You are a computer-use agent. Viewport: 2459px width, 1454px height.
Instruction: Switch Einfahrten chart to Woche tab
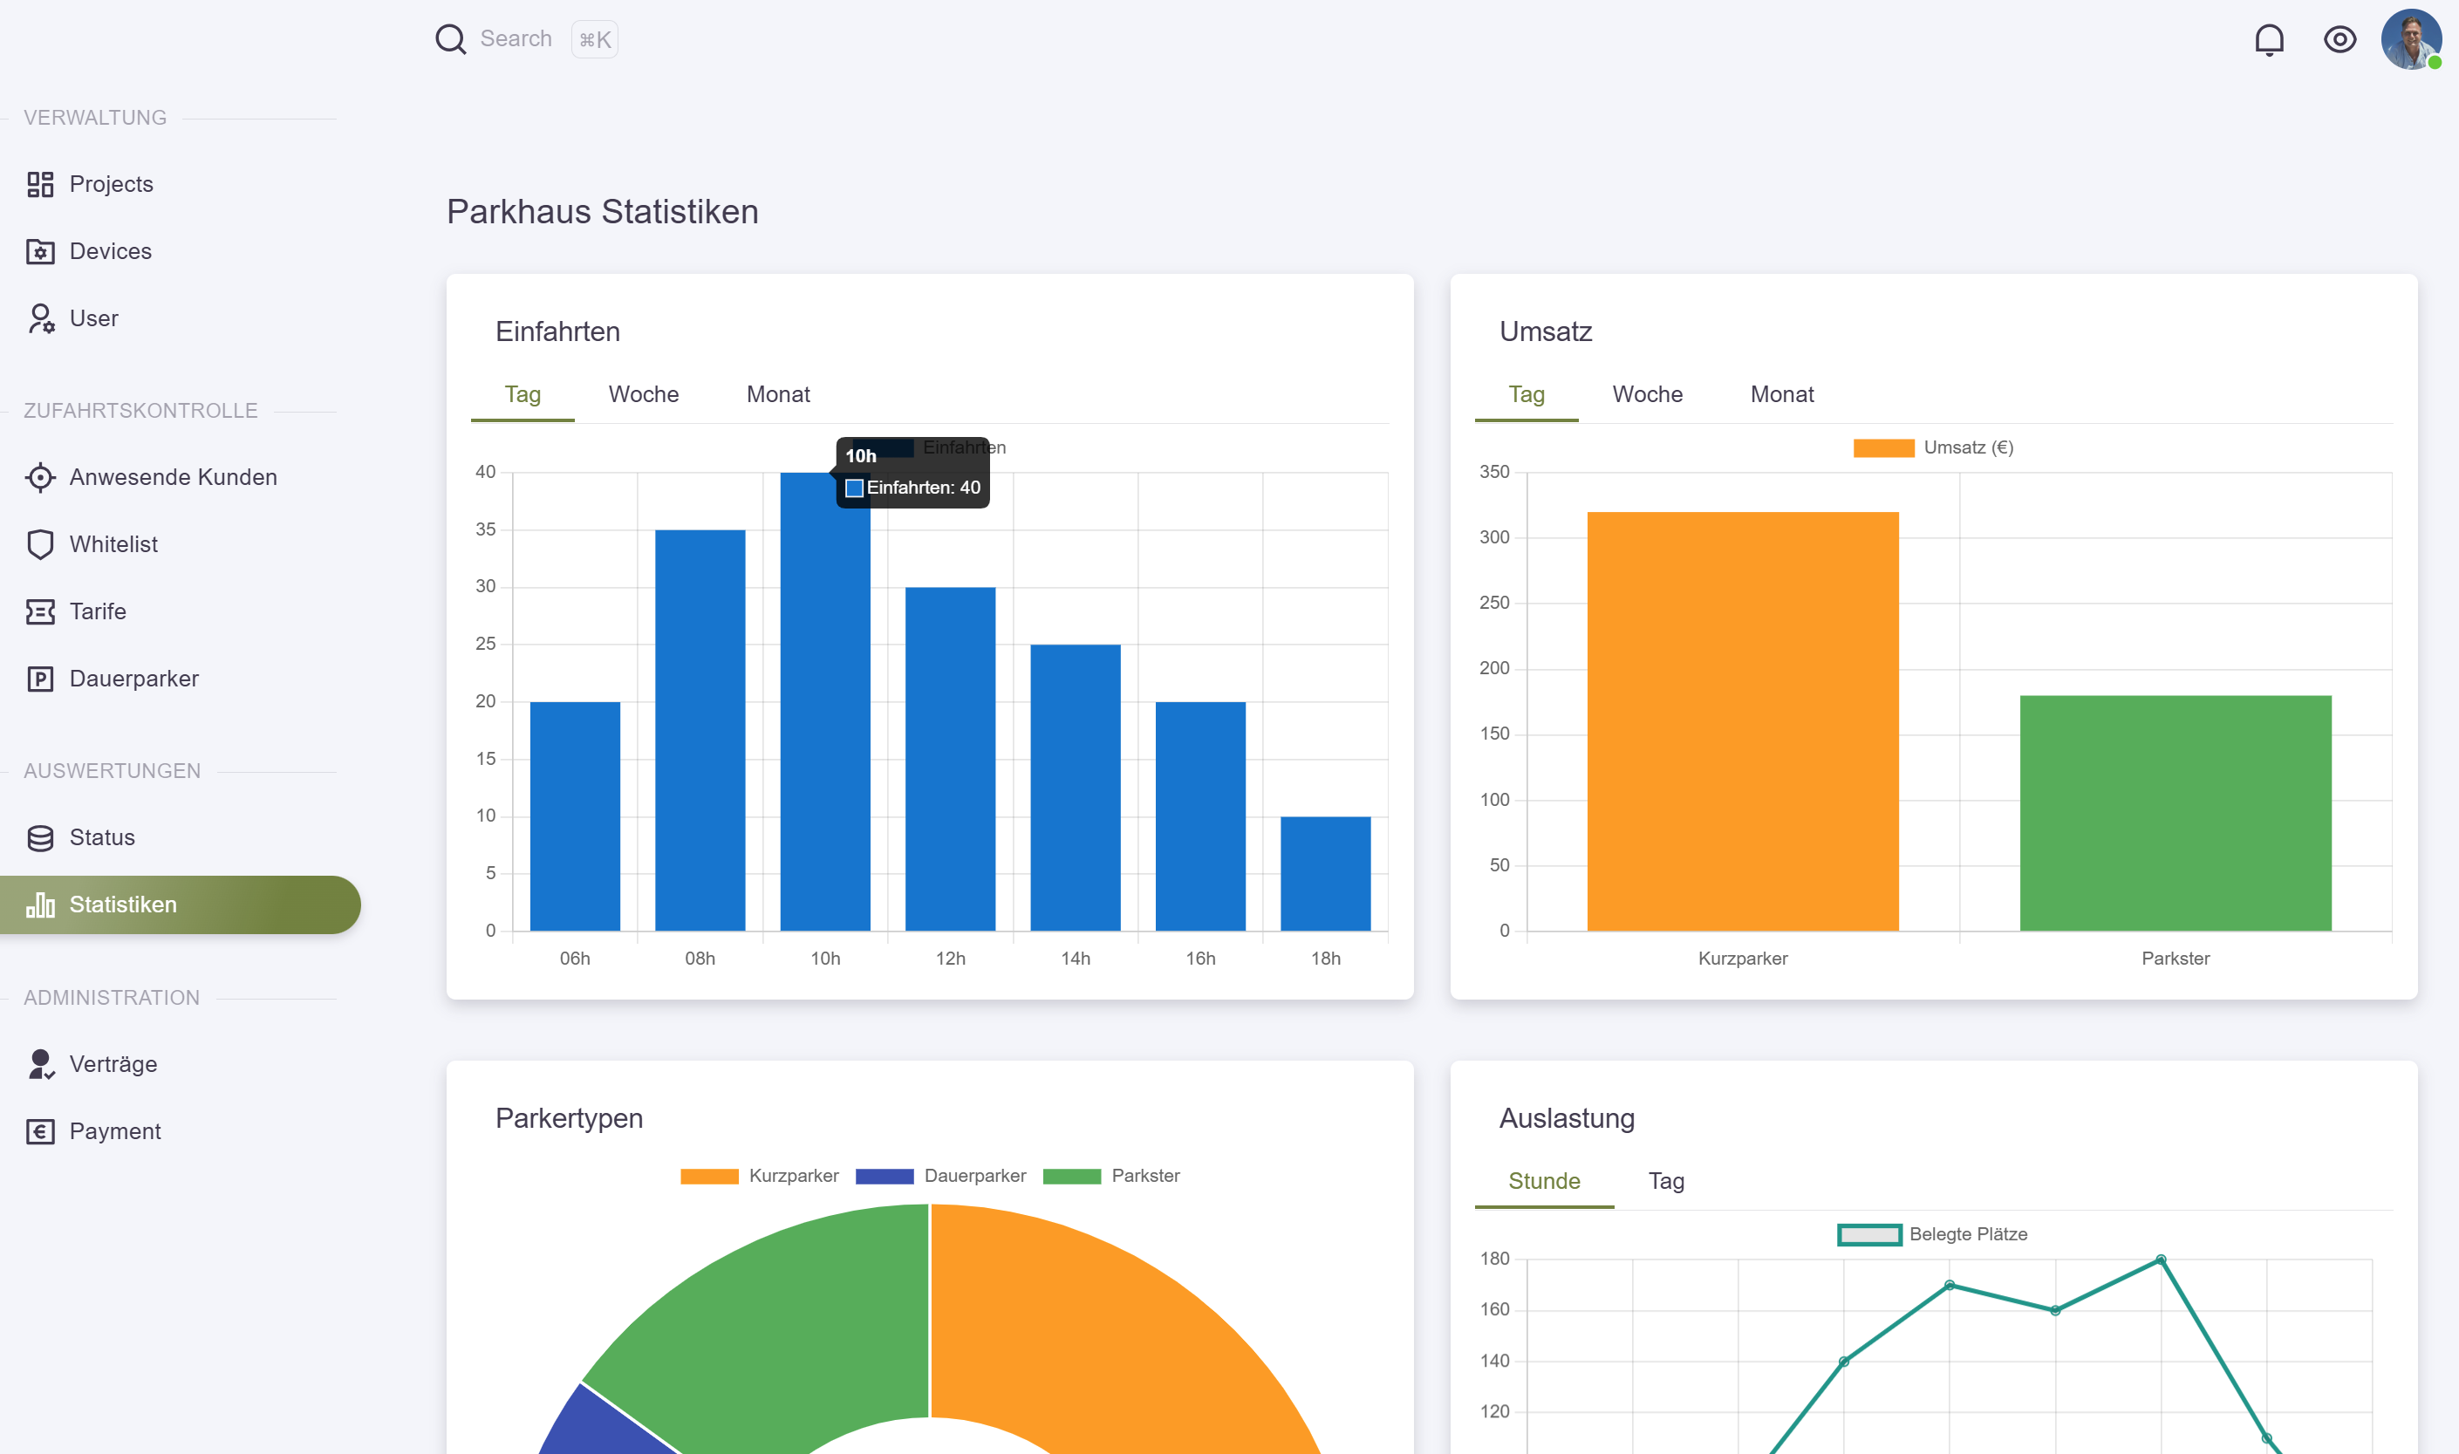click(643, 395)
